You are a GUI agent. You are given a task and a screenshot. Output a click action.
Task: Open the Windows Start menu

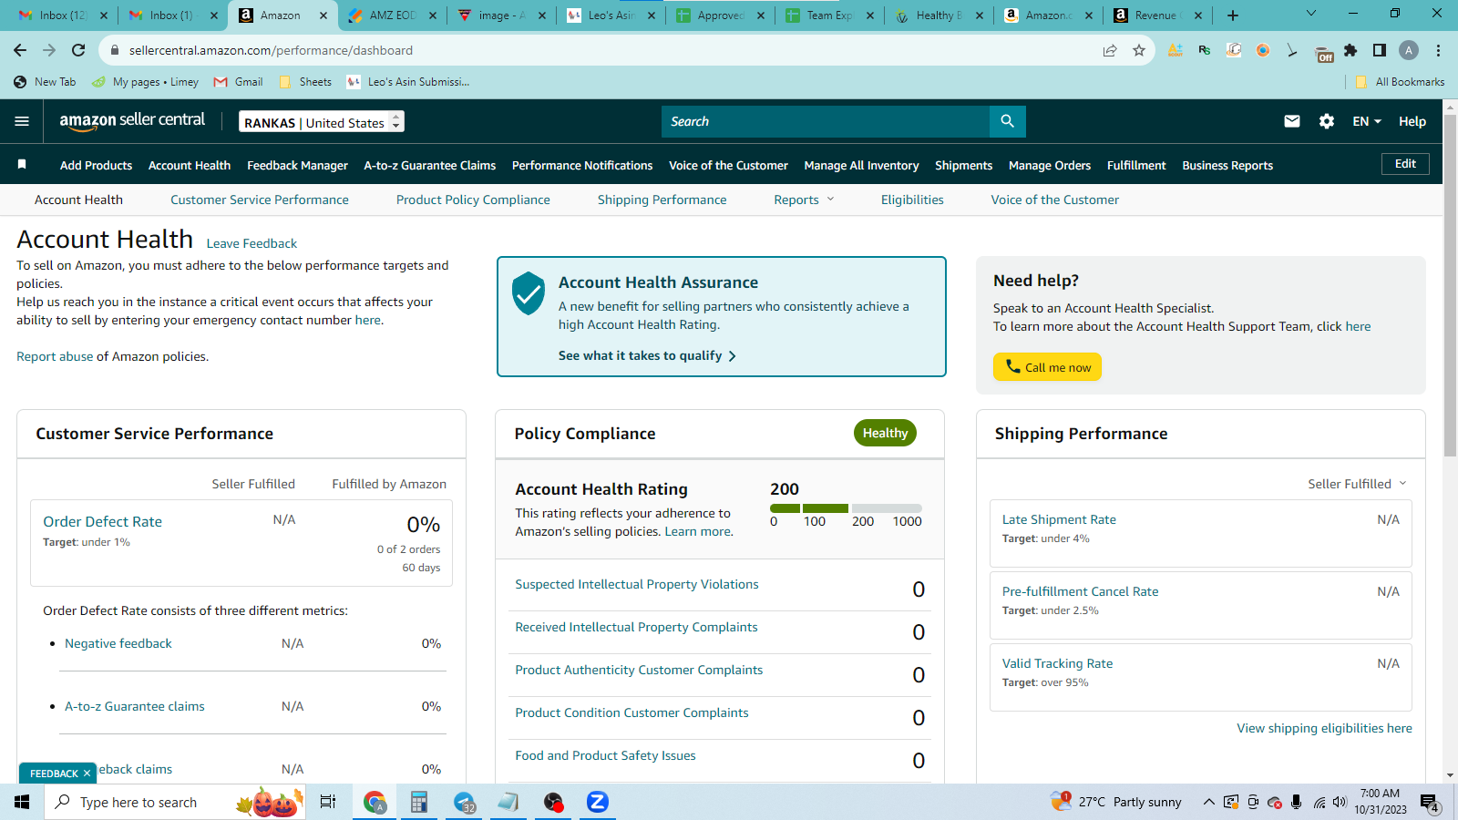coord(22,802)
